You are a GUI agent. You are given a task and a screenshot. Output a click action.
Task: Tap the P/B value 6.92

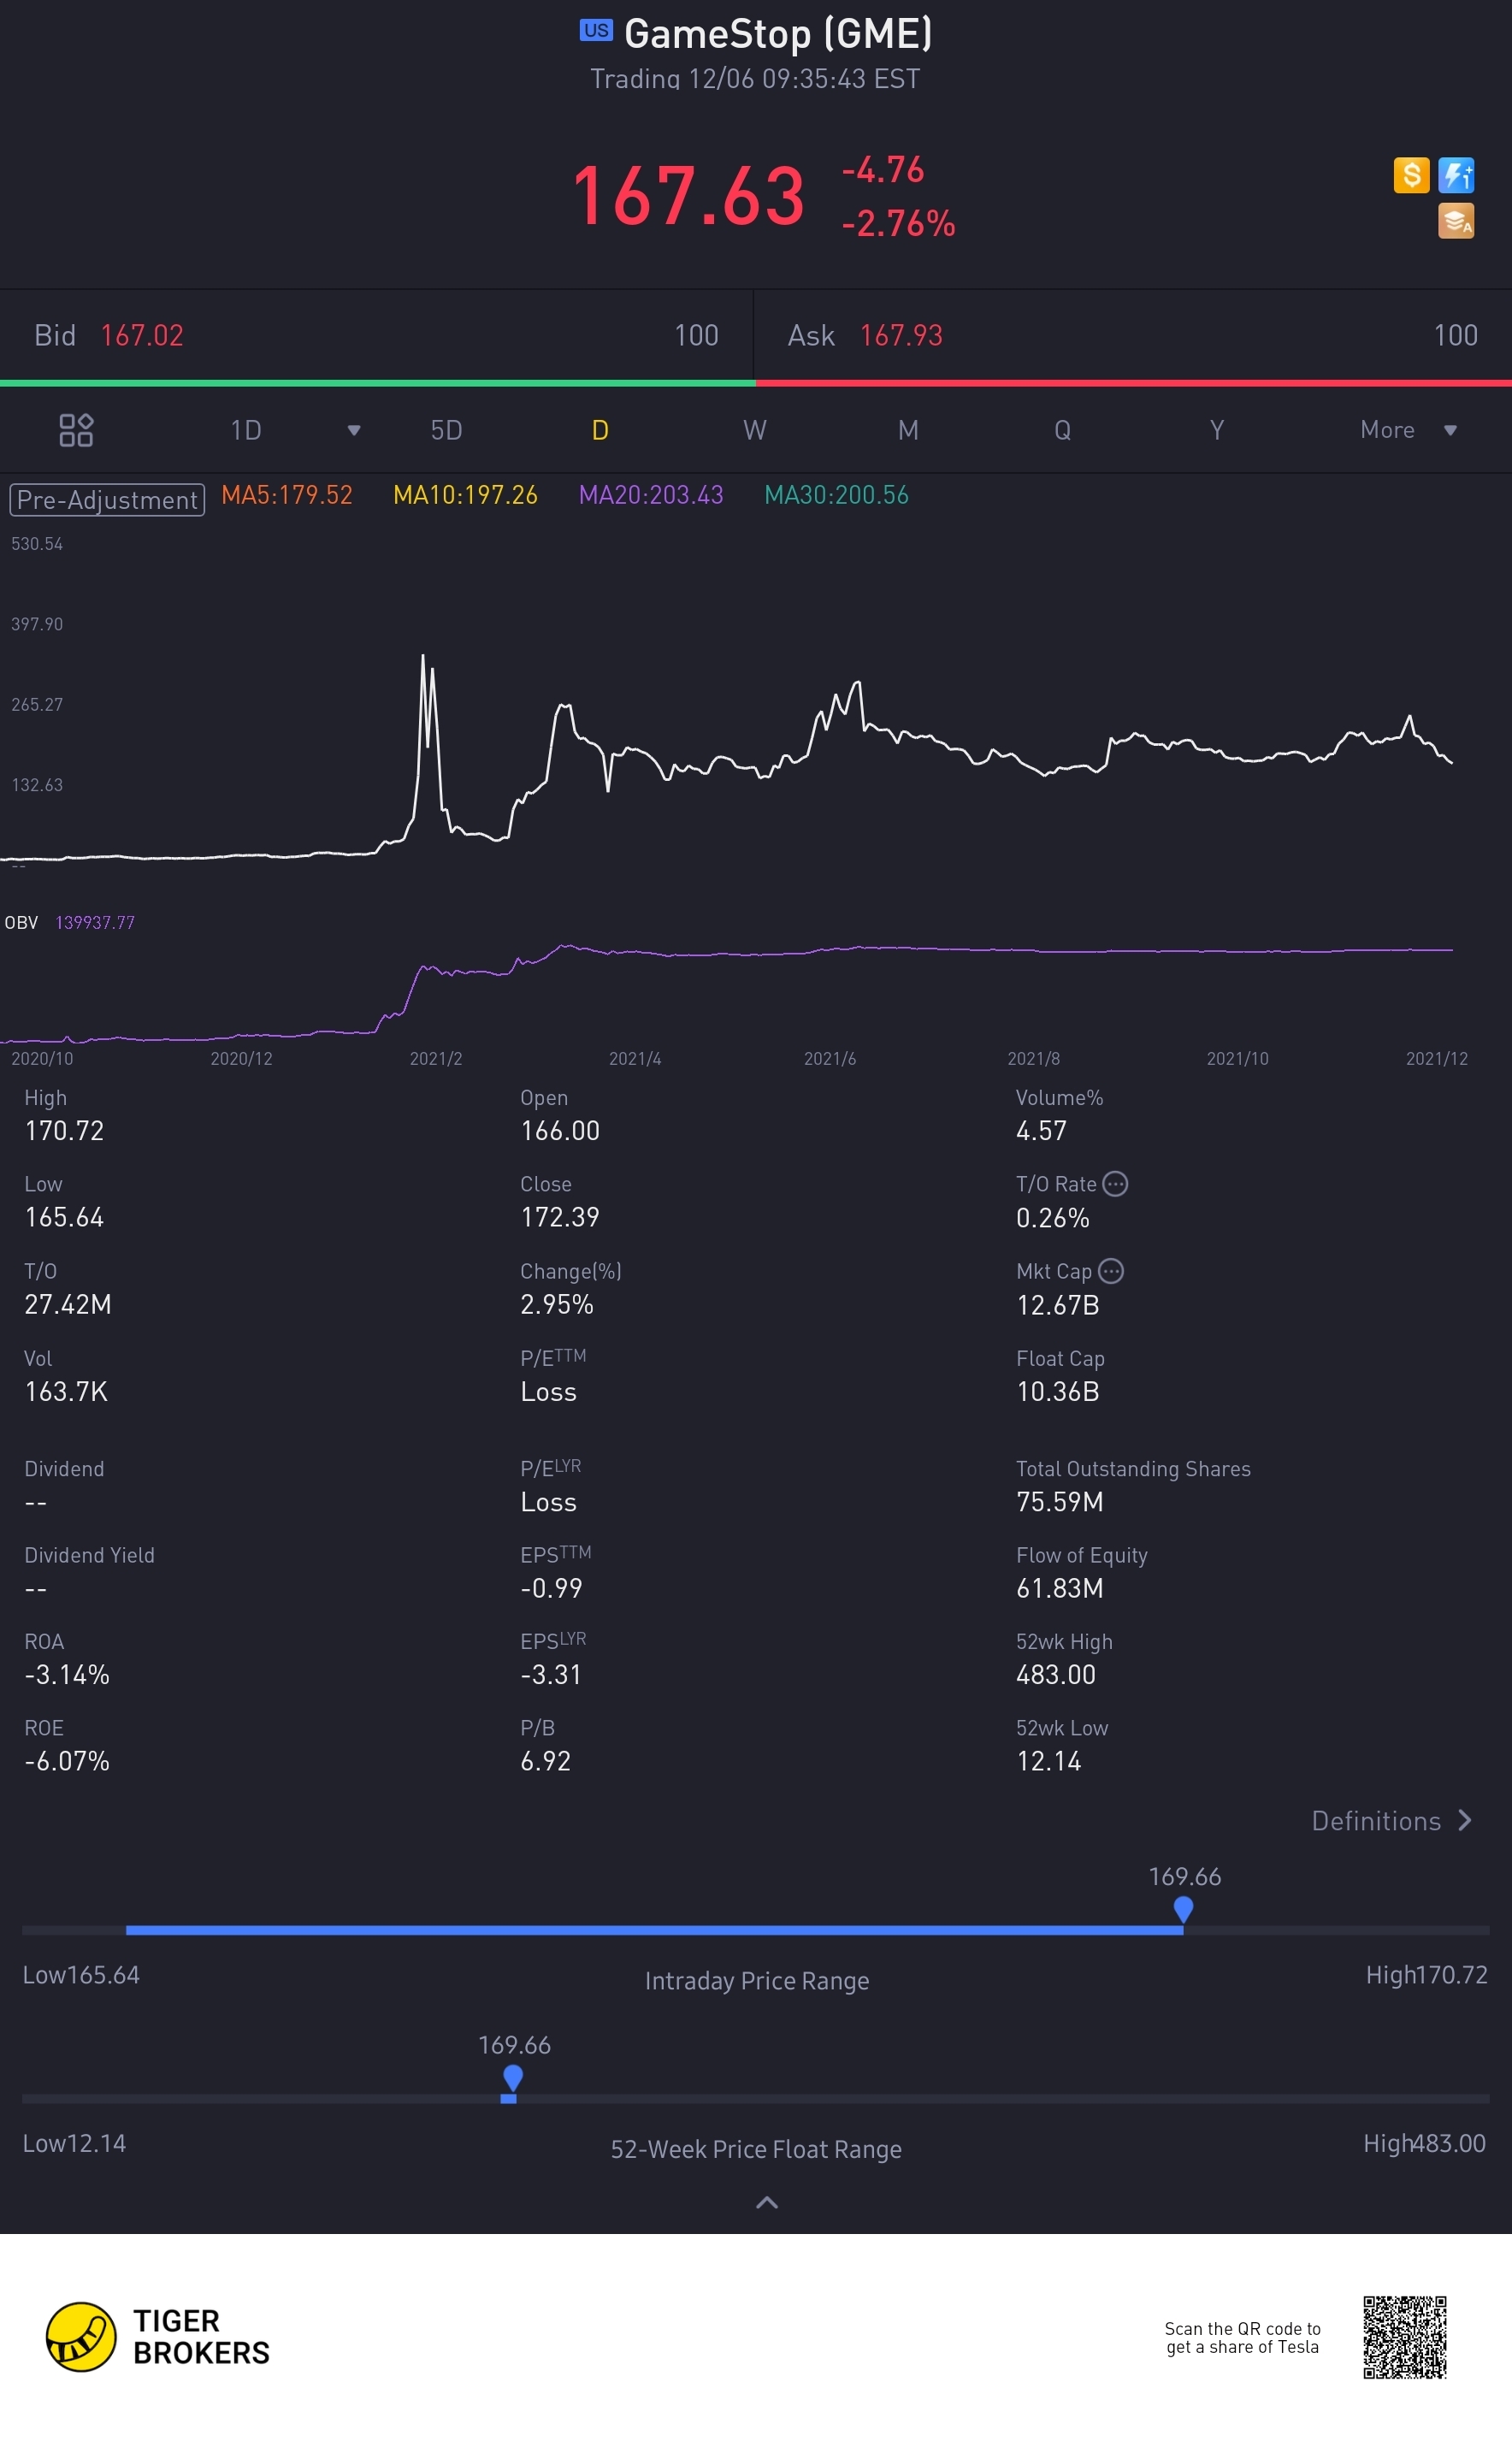pyautogui.click(x=546, y=1761)
